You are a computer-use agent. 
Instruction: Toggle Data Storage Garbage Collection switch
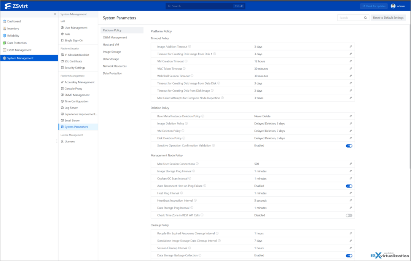349,256
